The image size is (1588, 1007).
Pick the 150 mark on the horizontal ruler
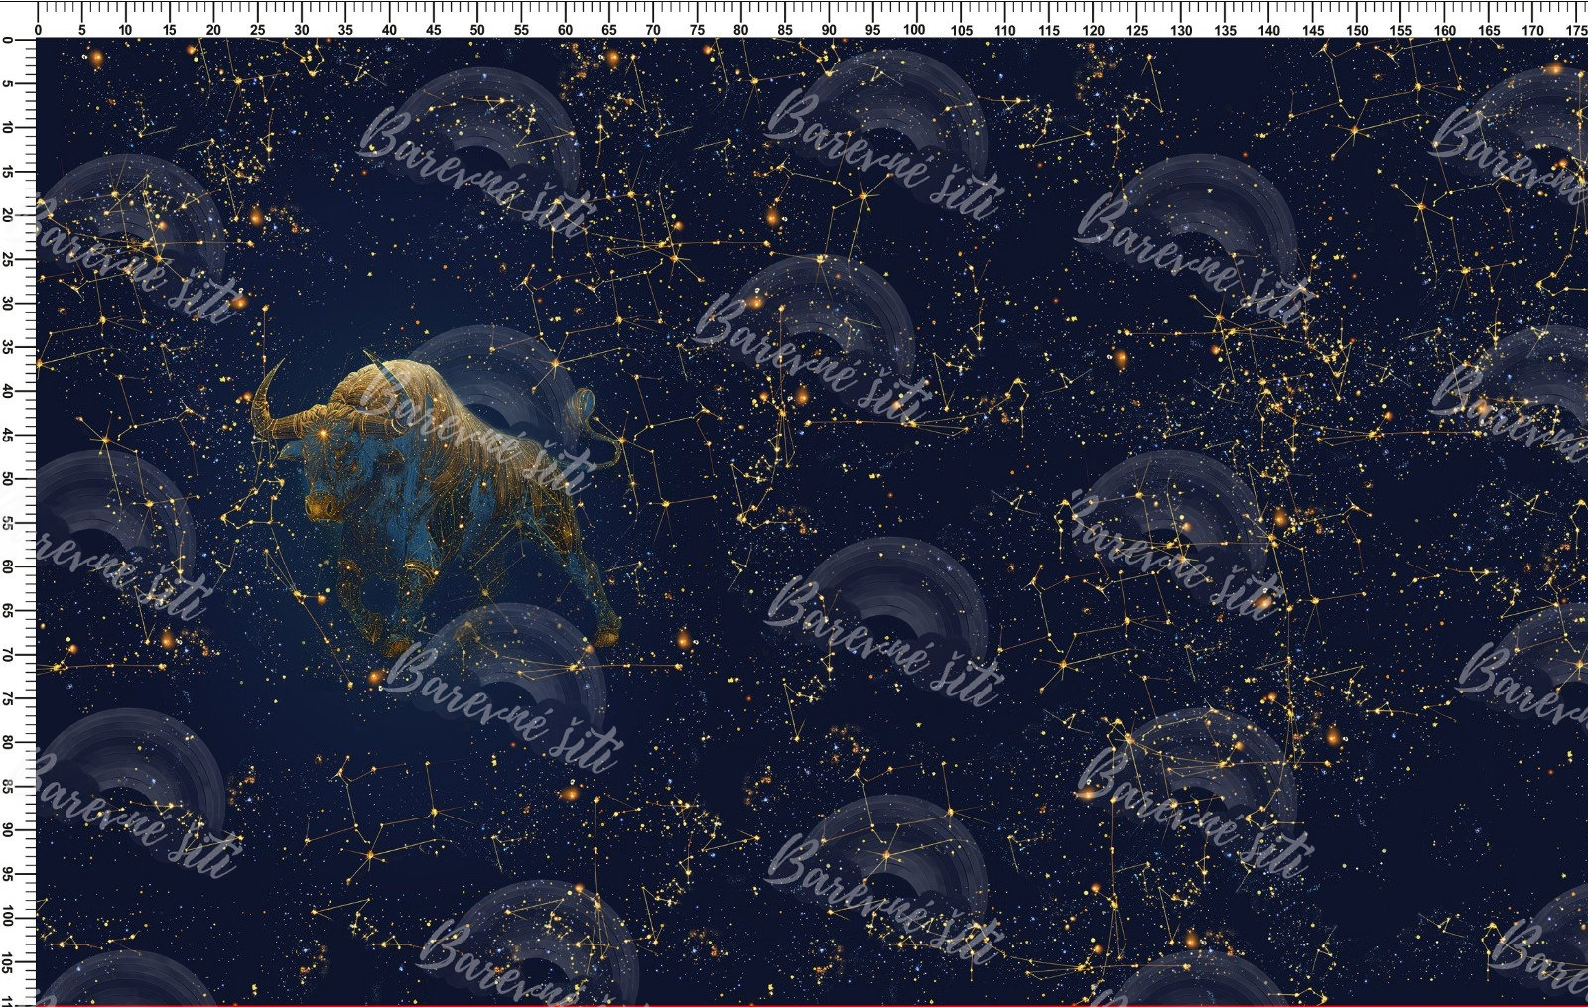click(x=1357, y=30)
